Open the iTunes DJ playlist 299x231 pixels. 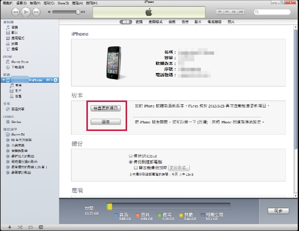tap(15, 134)
